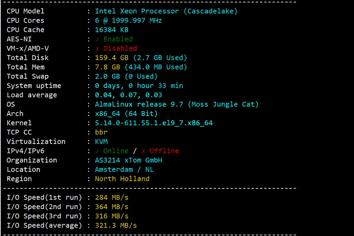Click the '2.0 GB' swap value
This screenshot has height=236, width=354.
(108, 77)
